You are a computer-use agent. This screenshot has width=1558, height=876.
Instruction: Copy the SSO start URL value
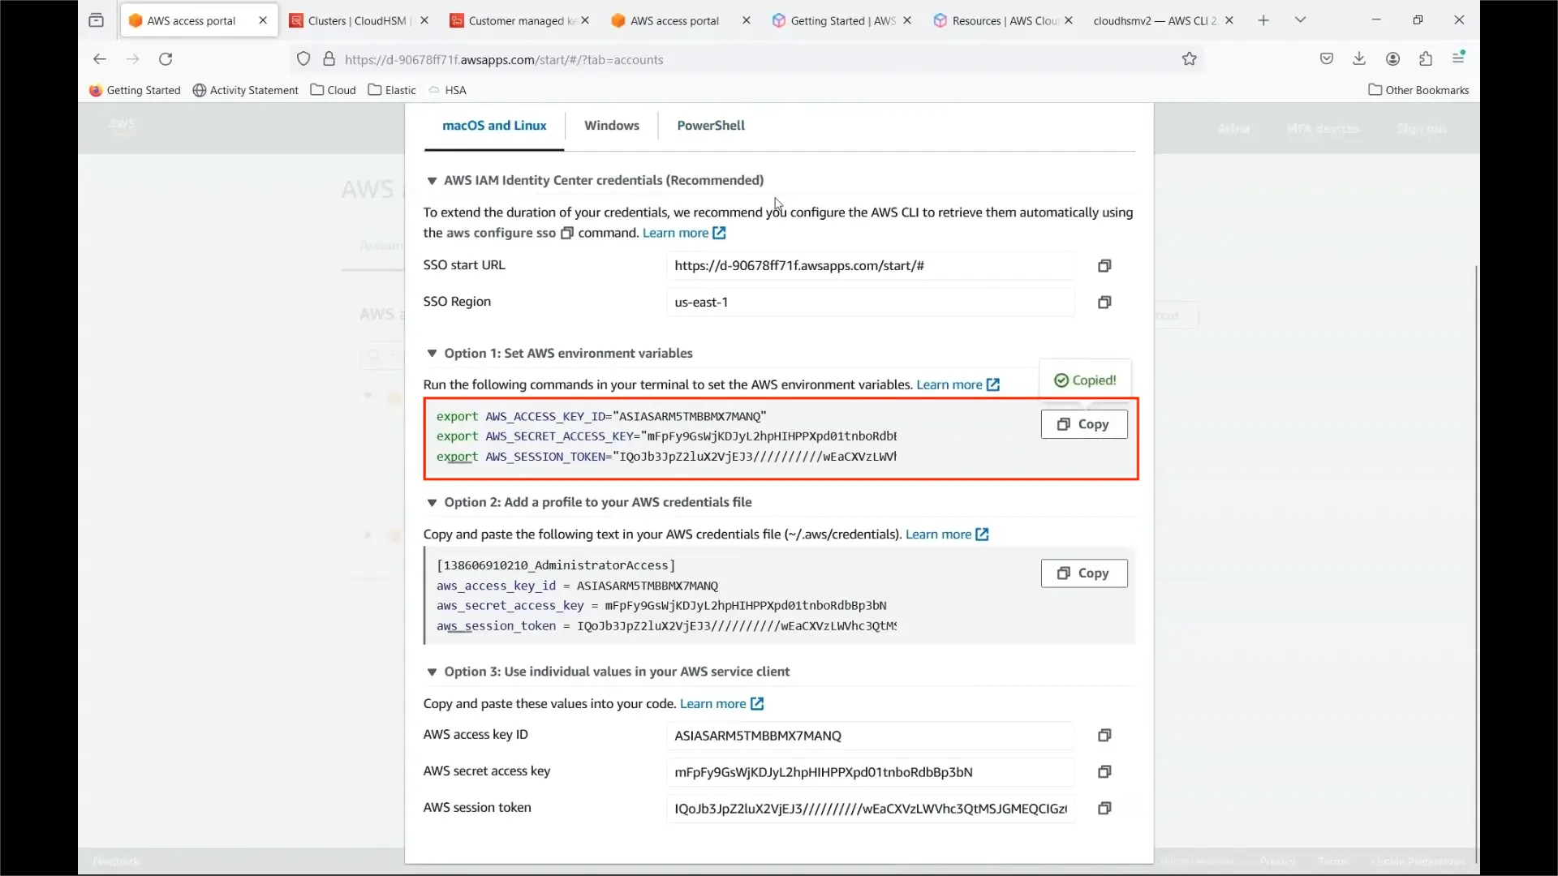pos(1104,266)
